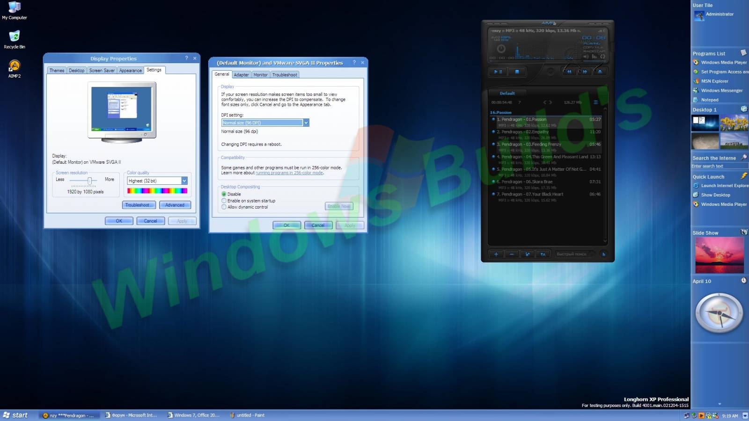Click OK in Display Properties
The height and width of the screenshot is (421, 749).
point(119,221)
